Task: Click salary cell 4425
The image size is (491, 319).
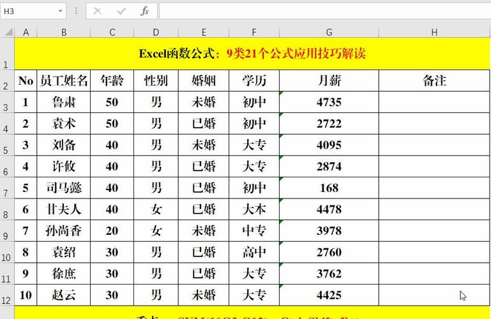Action: pyautogui.click(x=329, y=295)
